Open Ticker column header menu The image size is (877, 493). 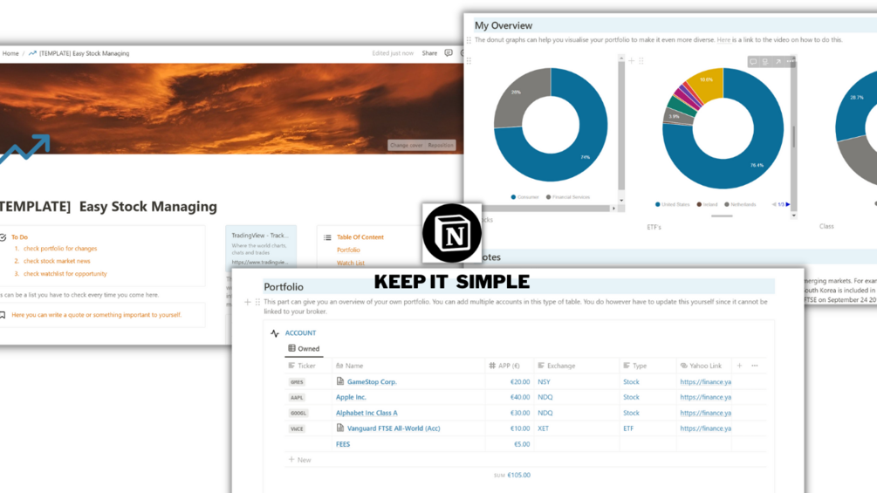[308, 366]
